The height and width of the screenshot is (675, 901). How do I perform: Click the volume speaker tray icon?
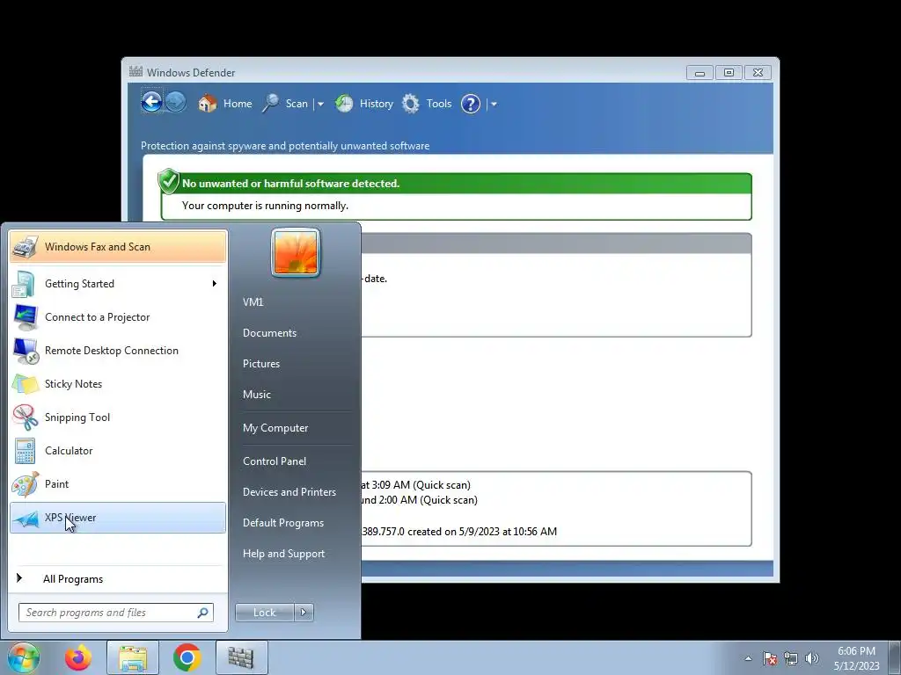point(812,658)
